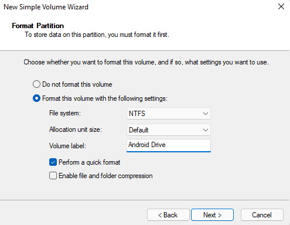290x225 pixels.
Task: Uncheck the Perform a quick format checkbox
Action: (x=53, y=162)
